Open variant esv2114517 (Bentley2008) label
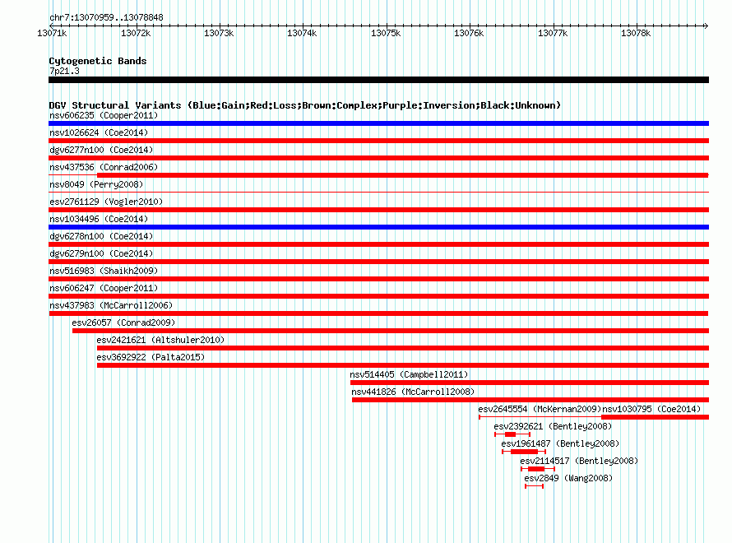This screenshot has height=543, width=732. click(x=579, y=461)
